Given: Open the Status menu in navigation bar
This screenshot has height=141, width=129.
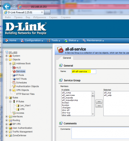Looking at the screenshot, I should 71,41.
